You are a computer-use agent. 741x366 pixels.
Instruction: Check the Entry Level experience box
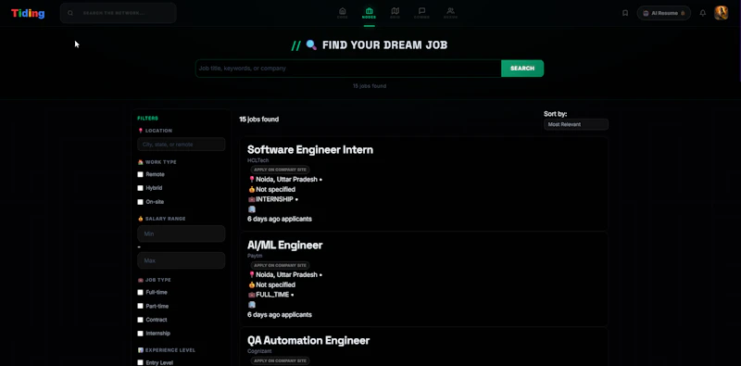point(141,362)
